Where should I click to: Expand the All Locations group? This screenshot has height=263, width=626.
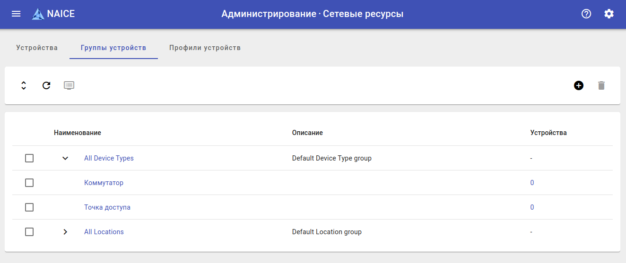point(65,232)
